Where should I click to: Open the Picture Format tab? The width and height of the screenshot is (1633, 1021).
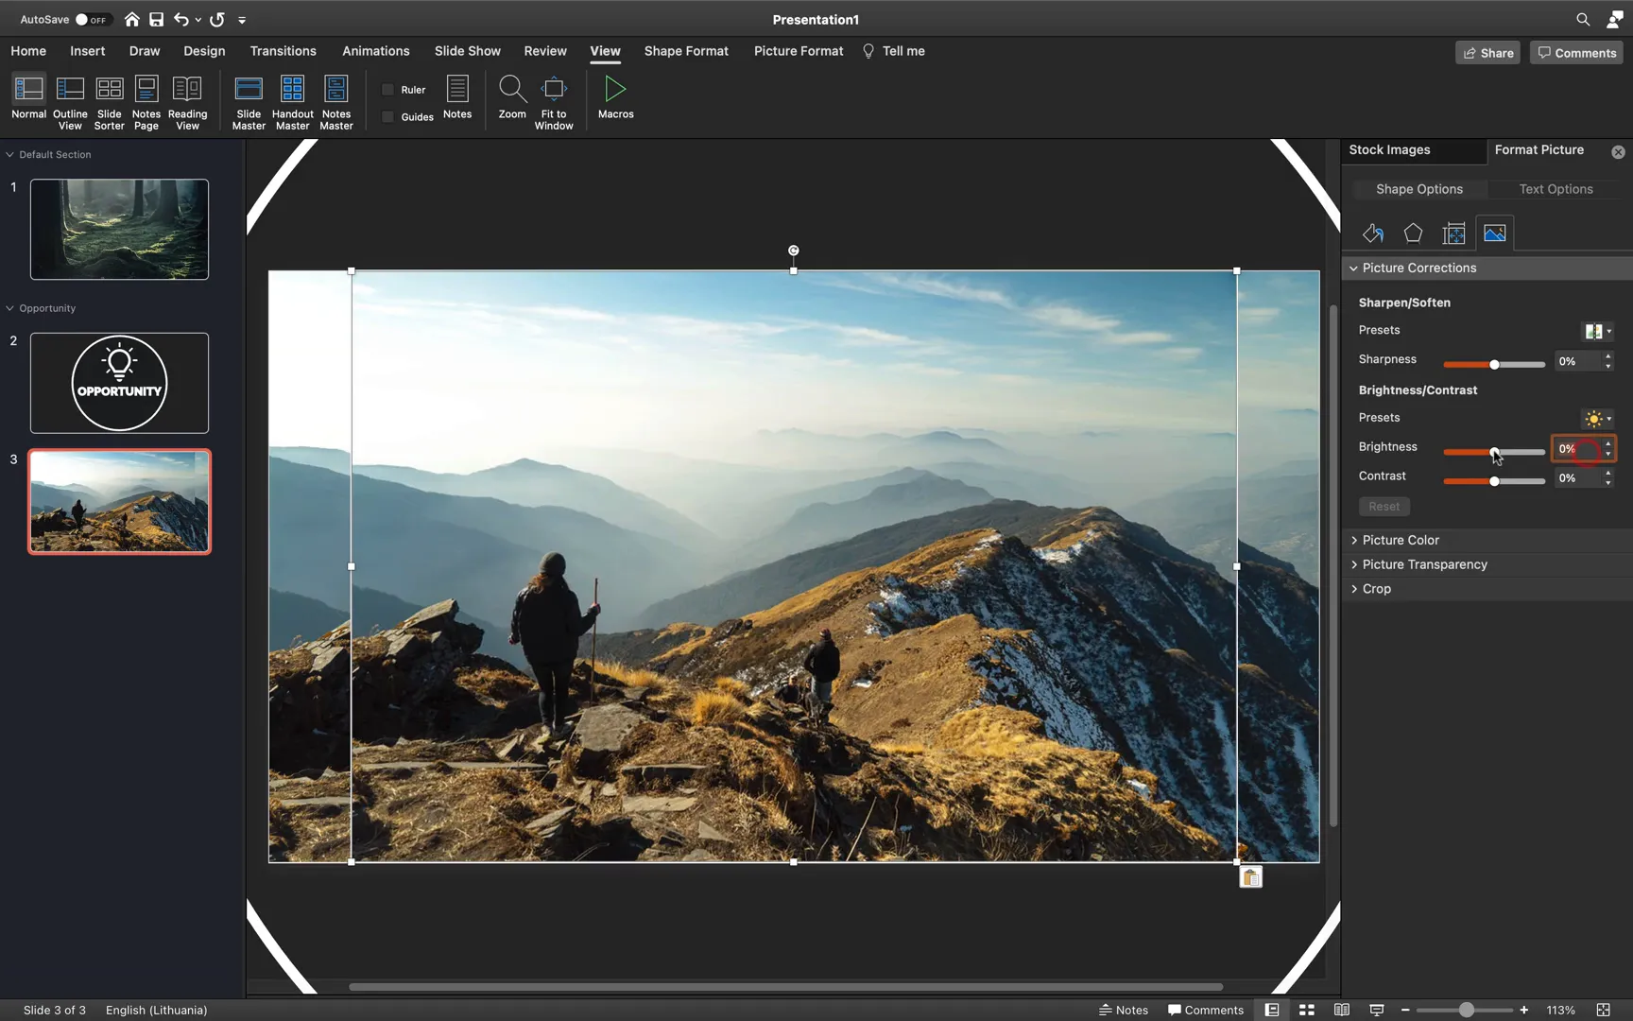799,51
